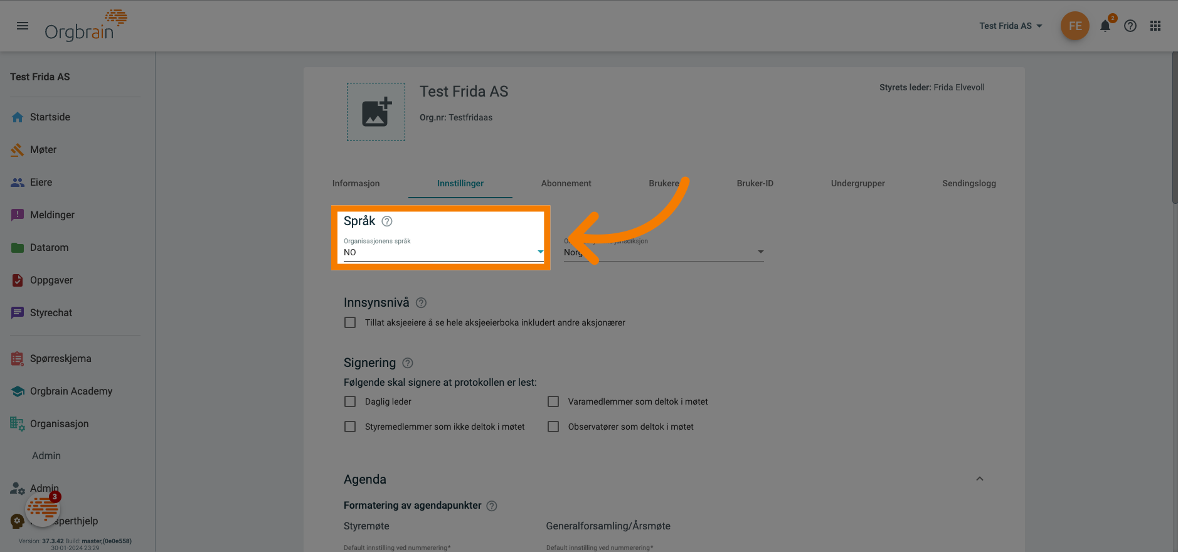Image resolution: width=1178 pixels, height=552 pixels.
Task: Click the help icon next to Signering
Action: pyautogui.click(x=408, y=363)
